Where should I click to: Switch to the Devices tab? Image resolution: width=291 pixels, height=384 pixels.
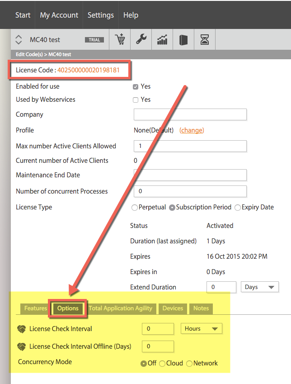(x=173, y=308)
